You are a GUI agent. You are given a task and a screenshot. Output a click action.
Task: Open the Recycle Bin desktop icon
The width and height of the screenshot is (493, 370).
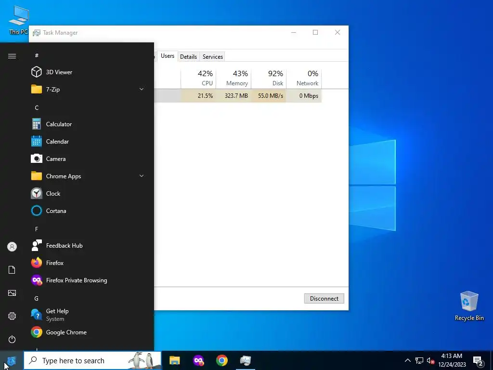[469, 306]
